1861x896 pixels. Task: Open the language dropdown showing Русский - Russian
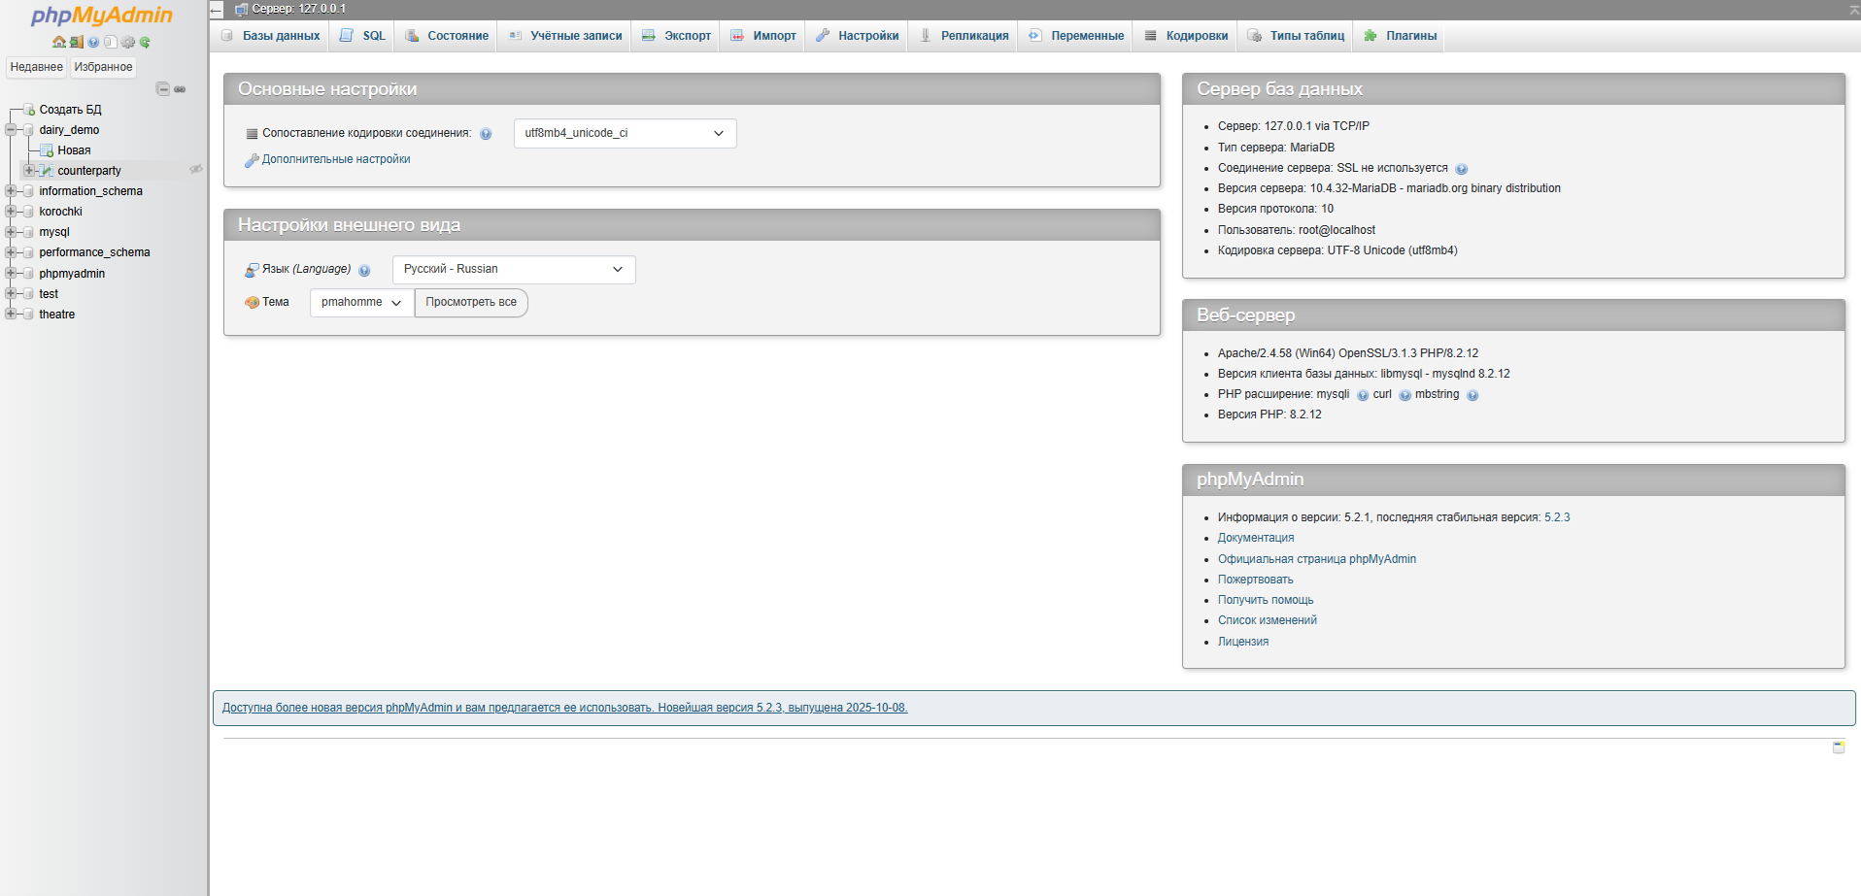tap(513, 269)
